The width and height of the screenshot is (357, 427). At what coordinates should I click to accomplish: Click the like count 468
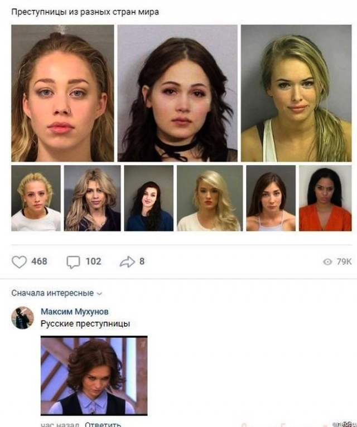[39, 261]
